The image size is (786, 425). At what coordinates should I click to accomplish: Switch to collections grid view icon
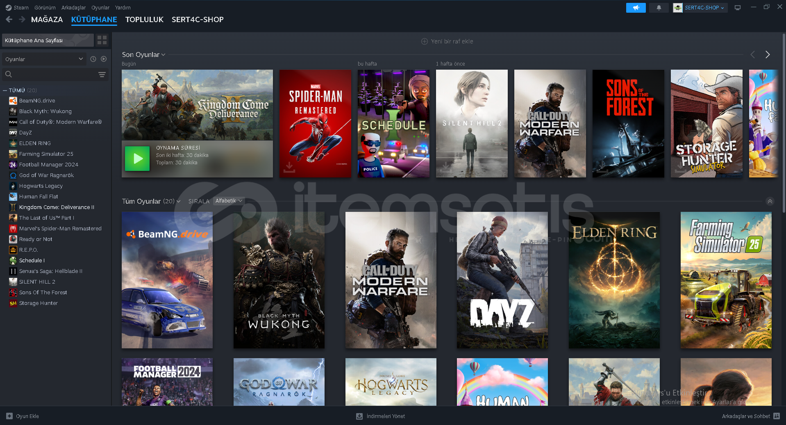pyautogui.click(x=102, y=40)
